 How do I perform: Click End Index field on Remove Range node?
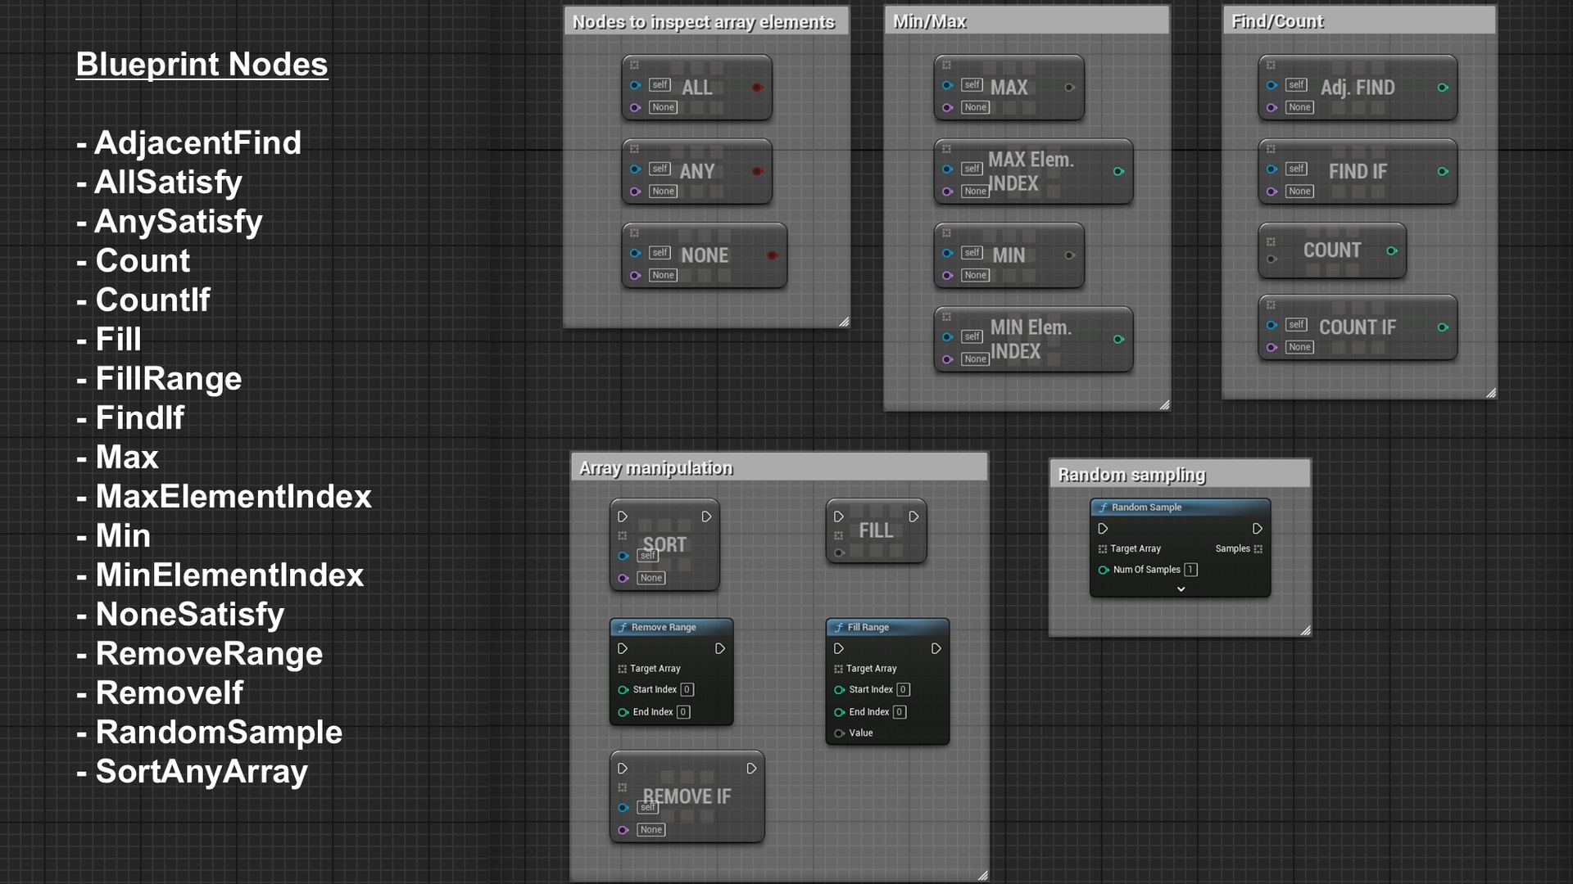pyautogui.click(x=683, y=712)
